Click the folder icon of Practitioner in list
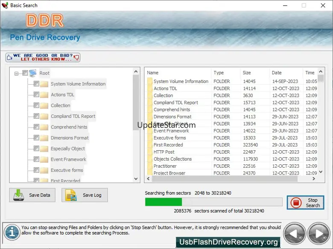The image size is (333, 249). 150,166
